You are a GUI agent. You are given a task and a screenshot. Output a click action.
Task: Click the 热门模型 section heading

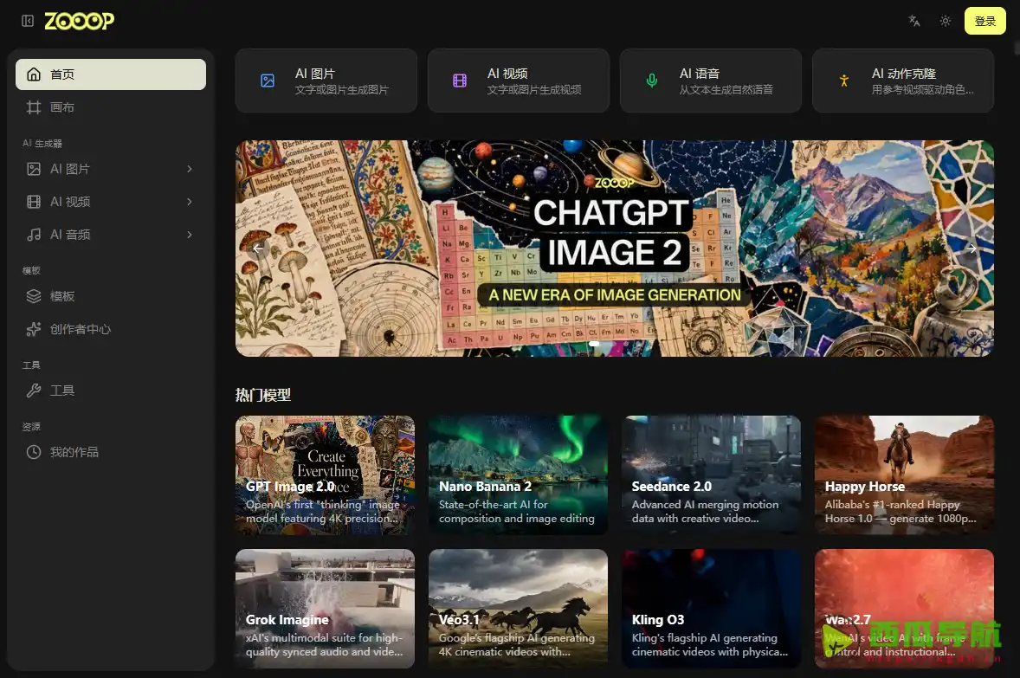point(263,395)
